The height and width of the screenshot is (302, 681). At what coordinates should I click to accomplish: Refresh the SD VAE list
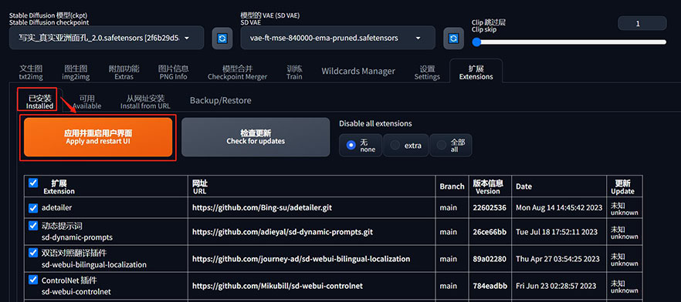(x=453, y=38)
